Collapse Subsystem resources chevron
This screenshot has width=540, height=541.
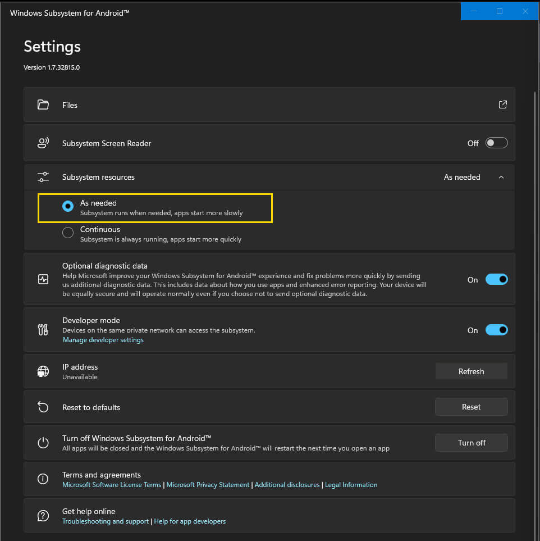point(501,177)
